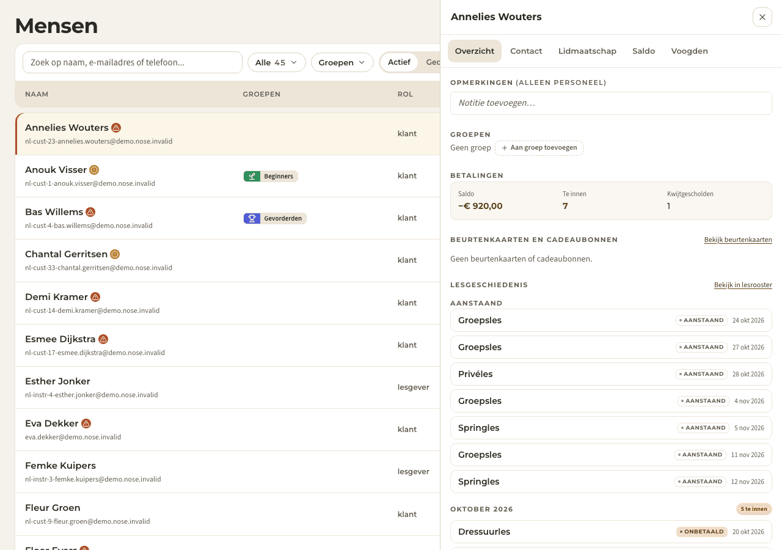Click the search field for name or email

point(133,62)
